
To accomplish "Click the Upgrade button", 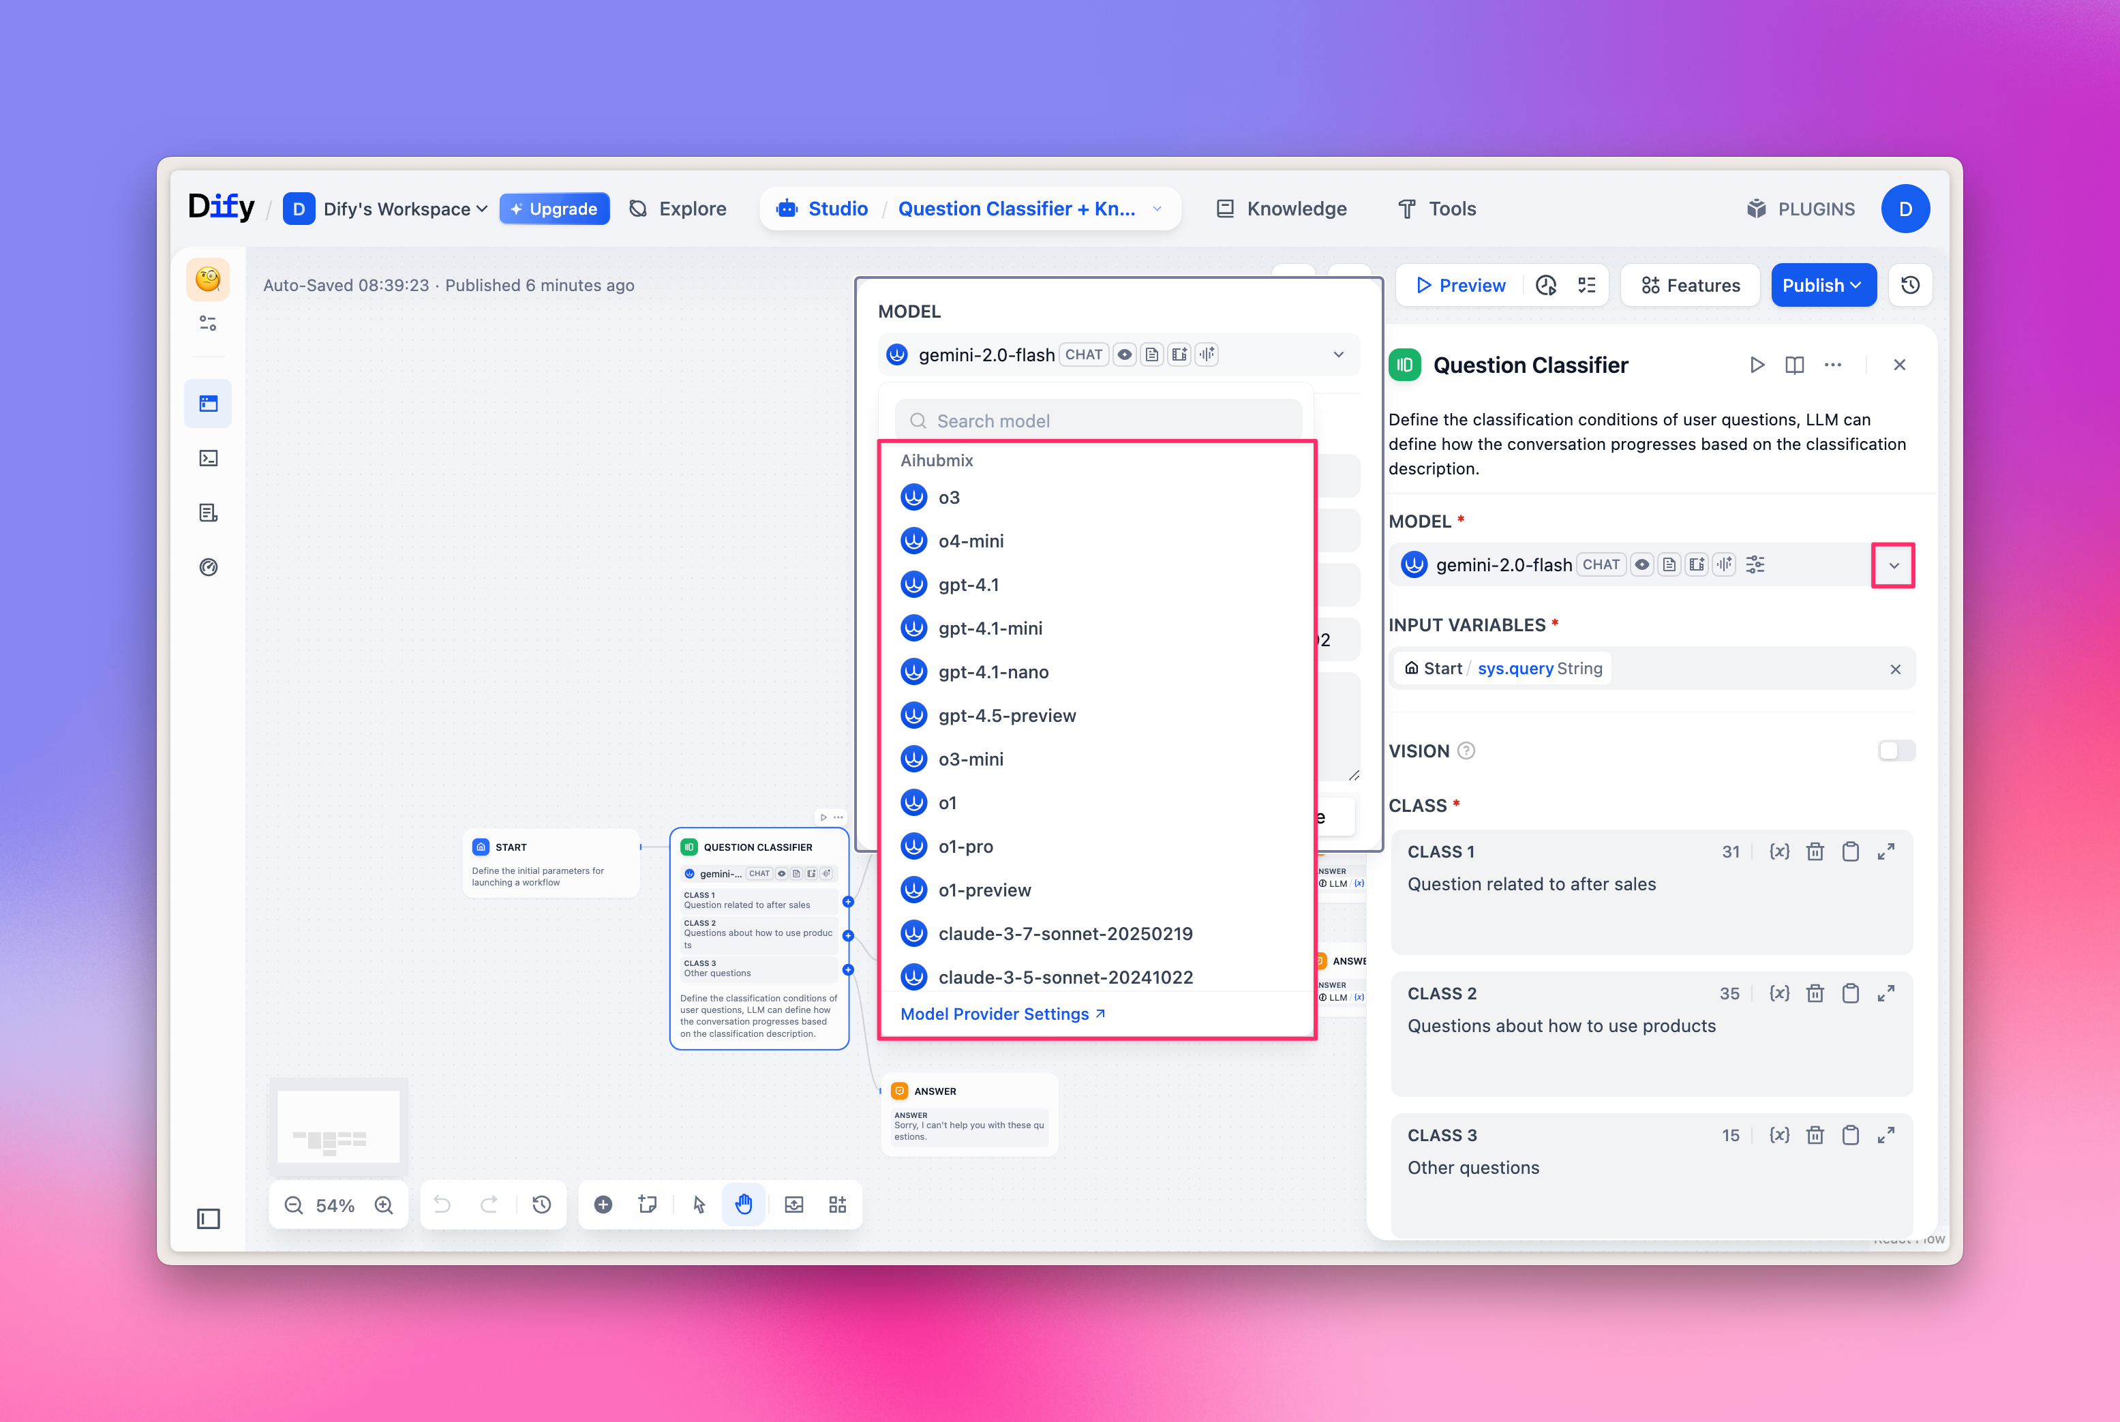I will 554,209.
